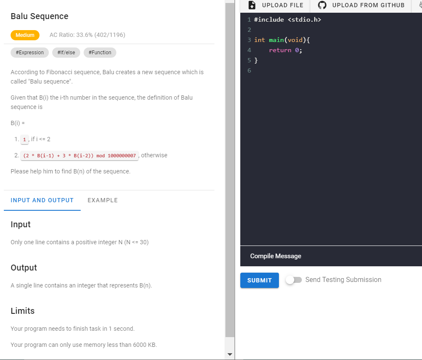Viewport: 422px width, 360px height.
Task: Click line number 3 in the editor
Action: pos(248,39)
